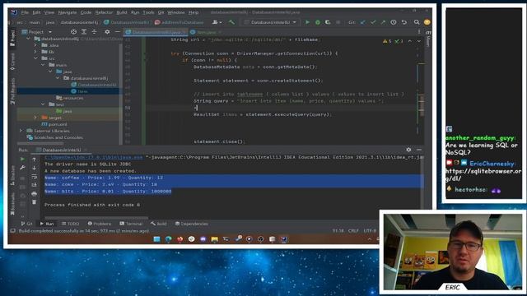This screenshot has height=296, width=527.
Task: Open the Build menu
Action: point(122,12)
